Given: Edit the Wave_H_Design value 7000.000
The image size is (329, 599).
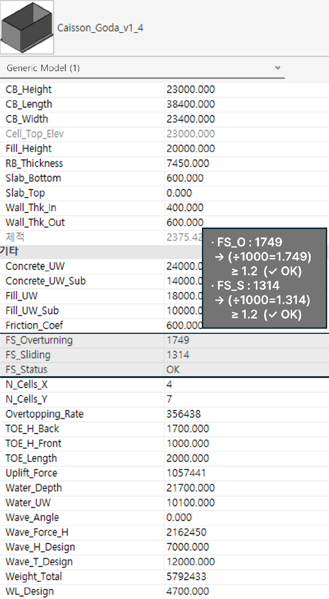Looking at the screenshot, I should pos(188,547).
